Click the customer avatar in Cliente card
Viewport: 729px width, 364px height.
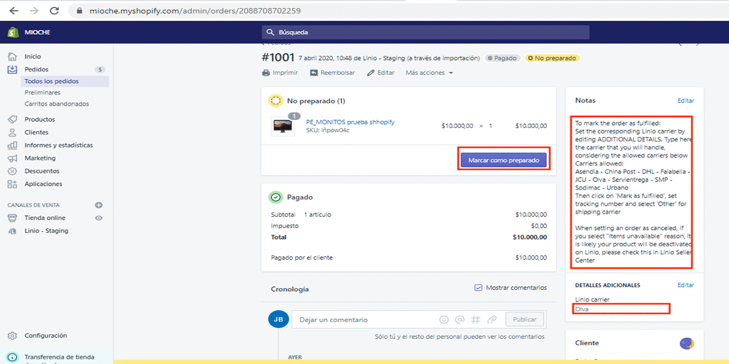click(x=686, y=344)
